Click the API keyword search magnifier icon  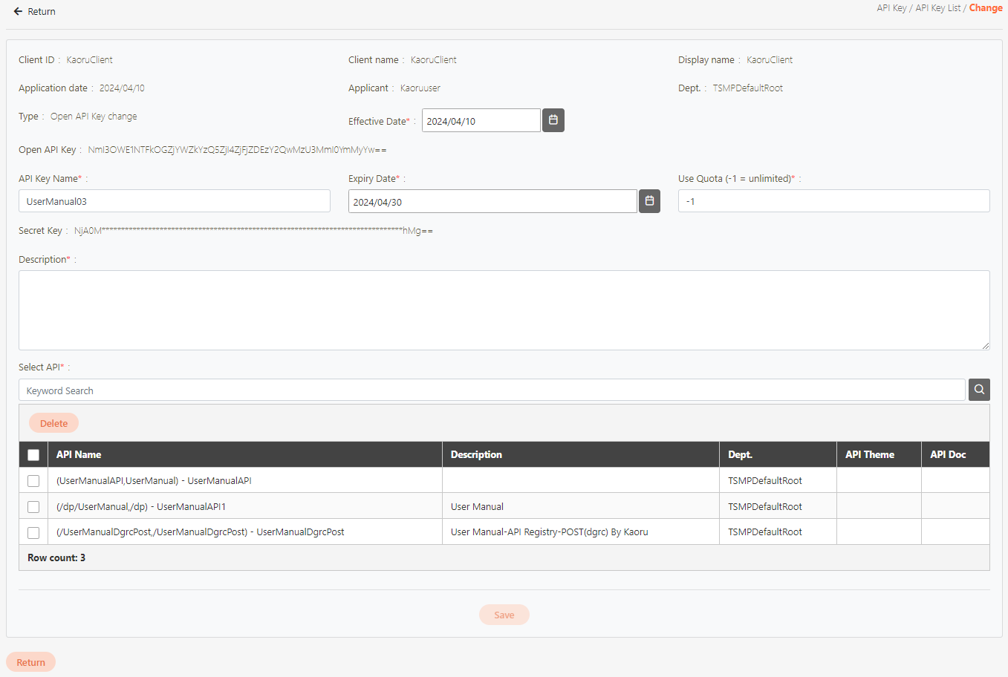point(979,390)
